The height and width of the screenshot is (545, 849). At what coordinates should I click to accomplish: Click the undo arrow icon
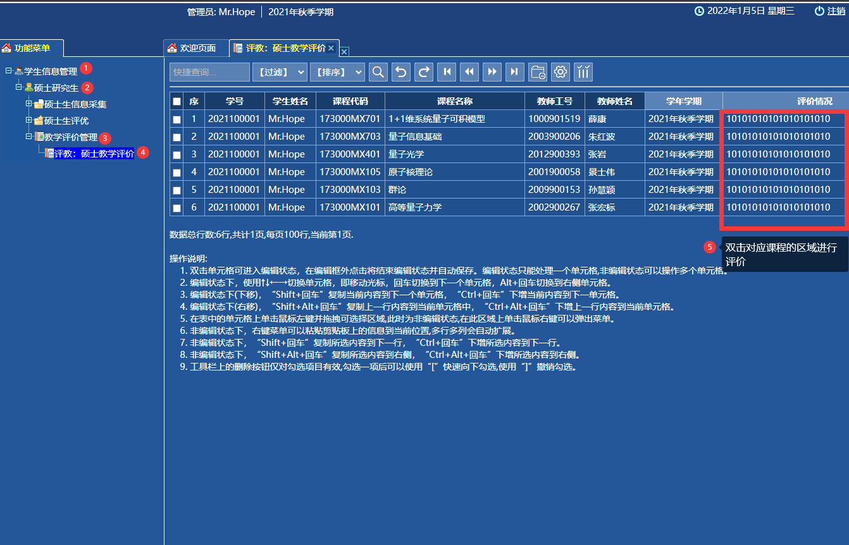tap(401, 72)
